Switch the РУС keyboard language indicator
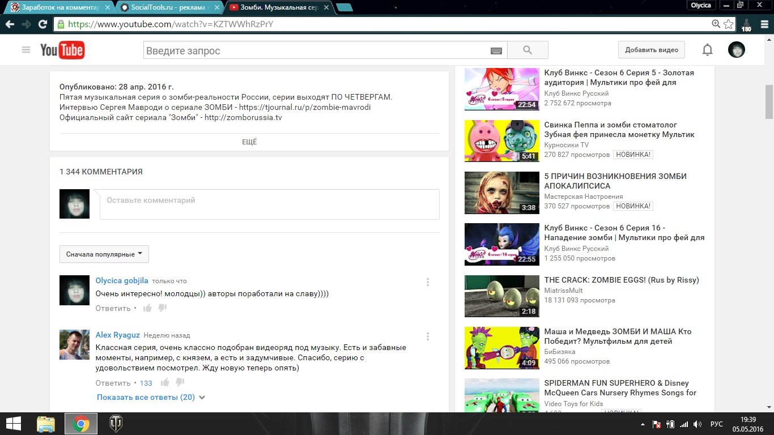 point(717,424)
